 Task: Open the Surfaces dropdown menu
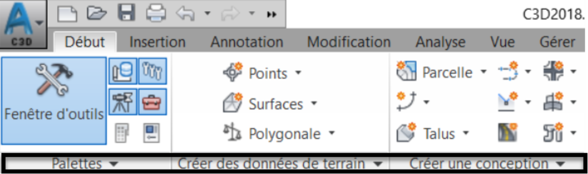click(x=314, y=104)
